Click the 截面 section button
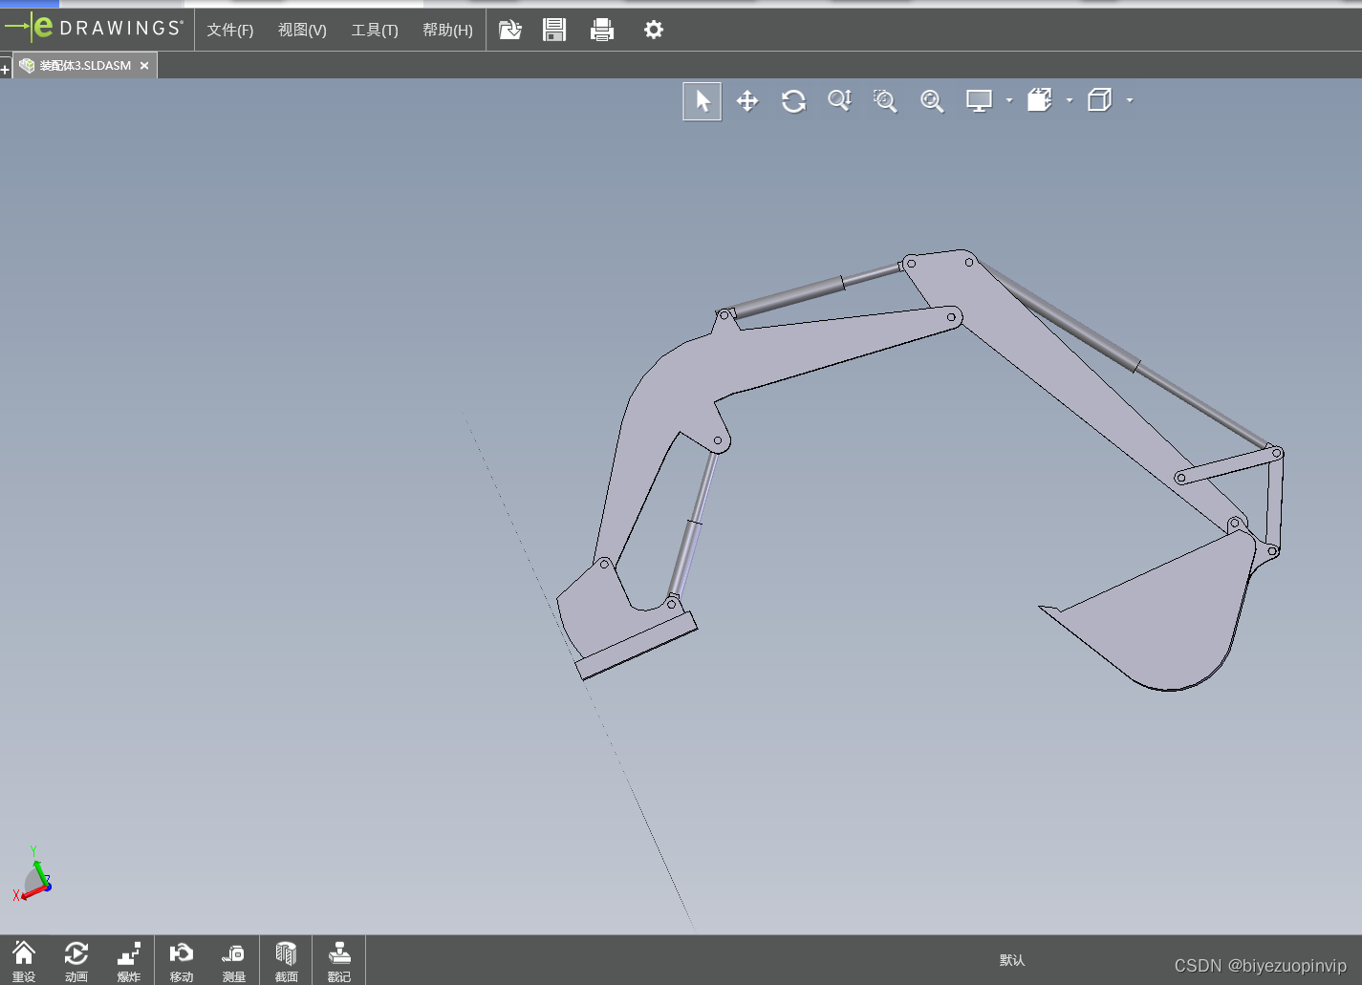This screenshot has height=985, width=1362. click(287, 961)
